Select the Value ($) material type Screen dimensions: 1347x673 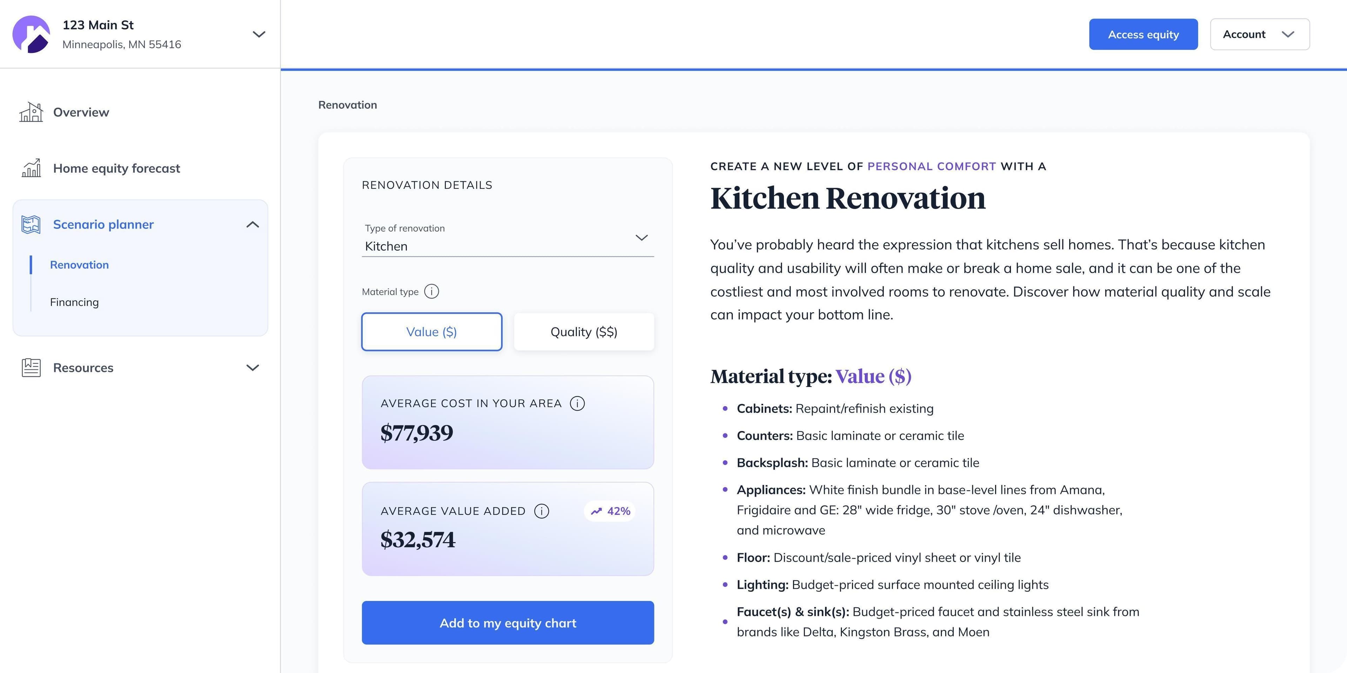pos(431,331)
